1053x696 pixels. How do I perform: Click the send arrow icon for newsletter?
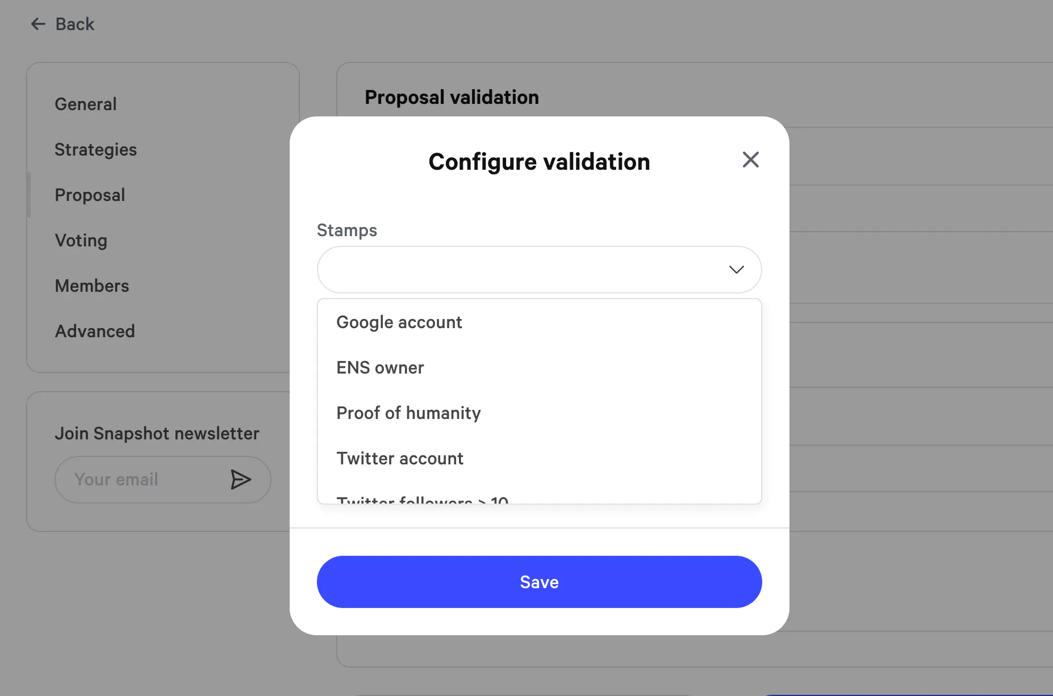[240, 480]
